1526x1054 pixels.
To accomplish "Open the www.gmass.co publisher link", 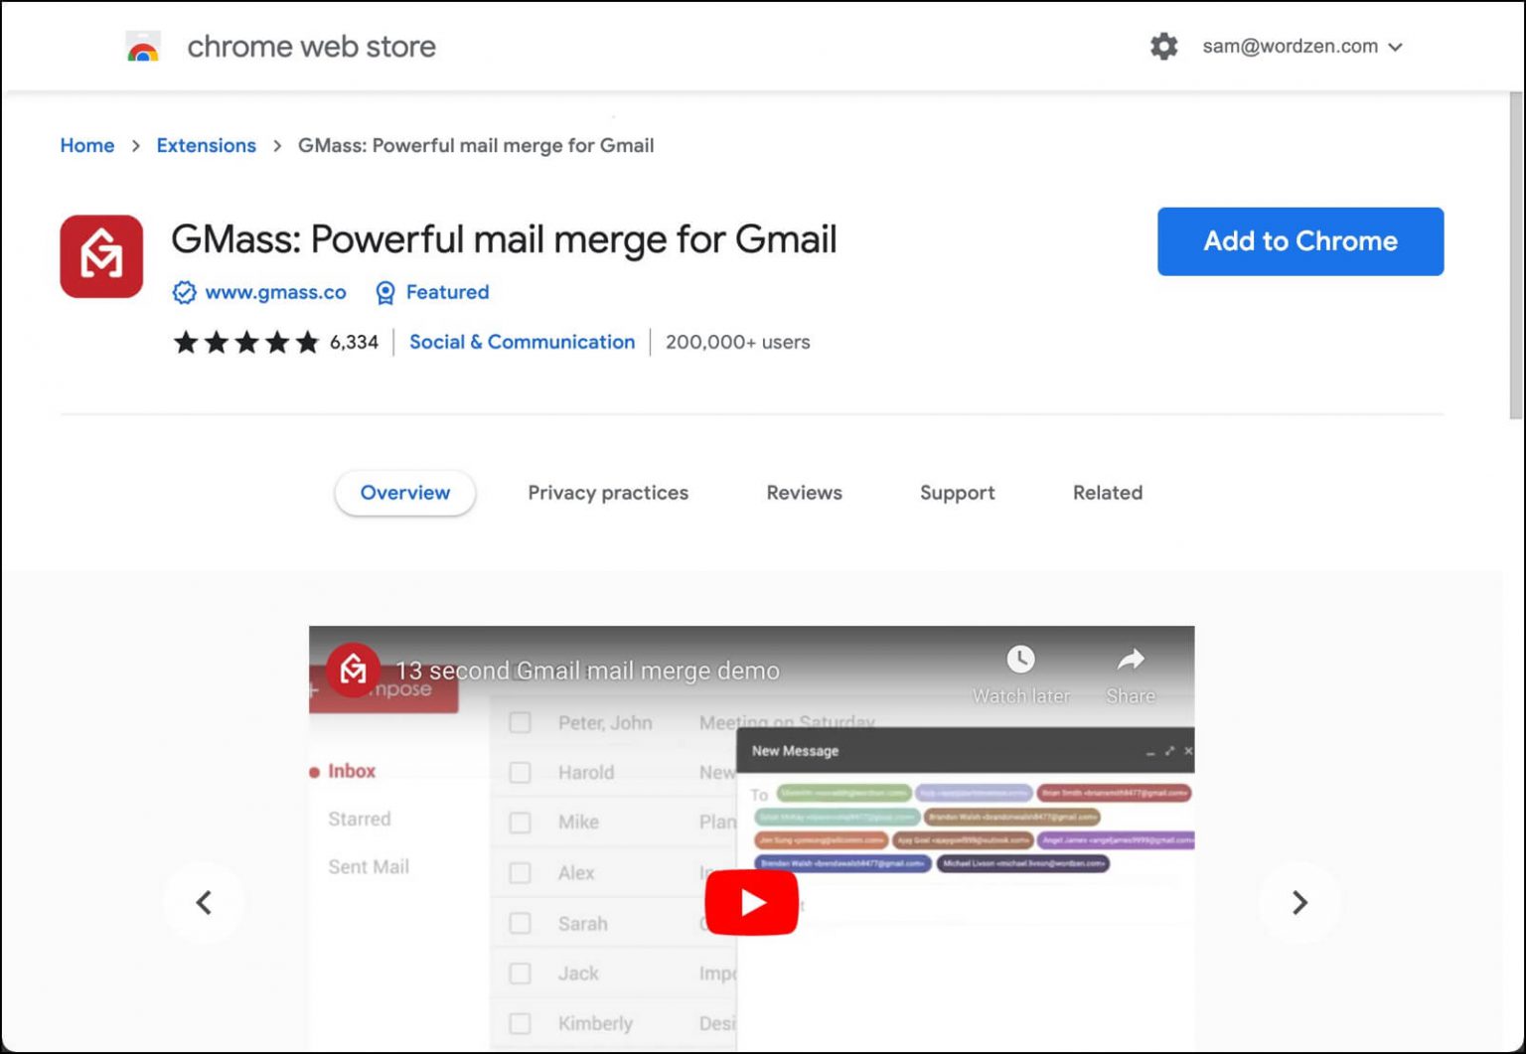I will click(x=275, y=292).
